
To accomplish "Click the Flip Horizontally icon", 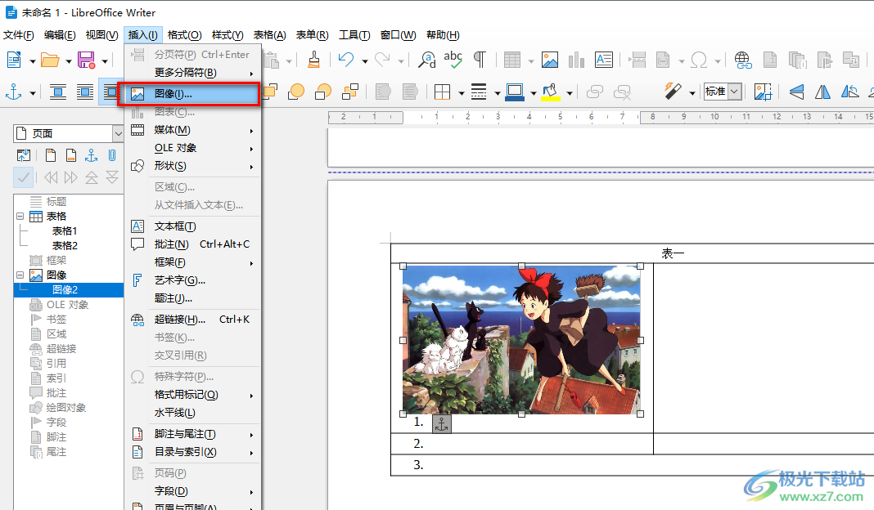I will pos(822,92).
